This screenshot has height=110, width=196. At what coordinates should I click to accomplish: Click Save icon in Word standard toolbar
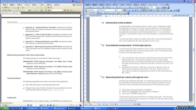tap(91, 8)
